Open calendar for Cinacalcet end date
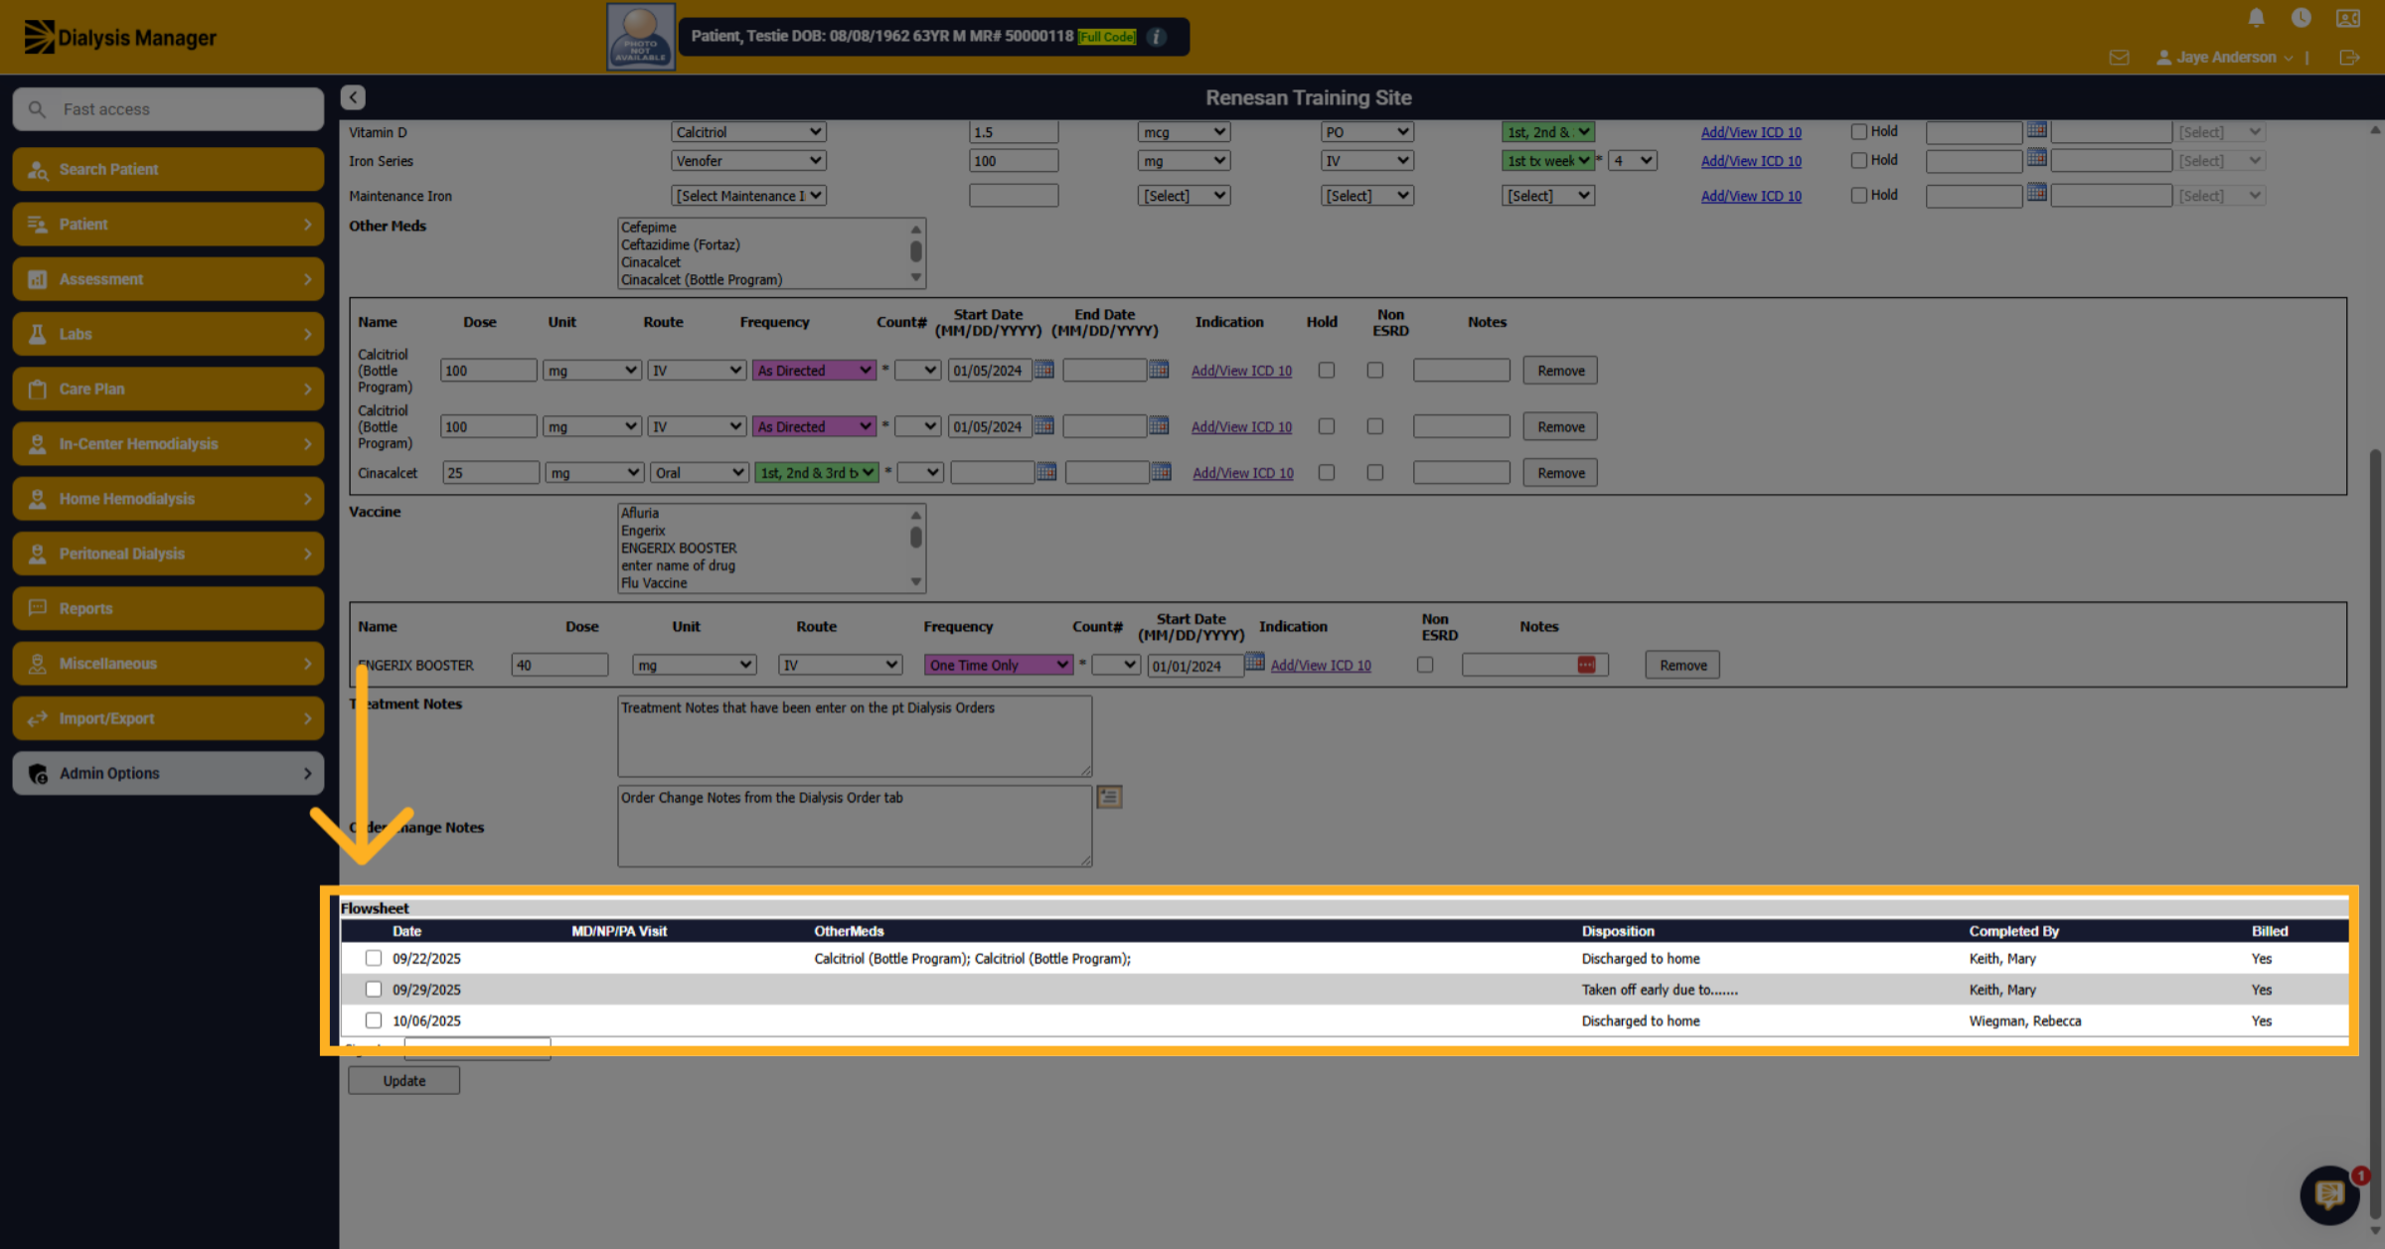2385x1249 pixels. coord(1161,472)
